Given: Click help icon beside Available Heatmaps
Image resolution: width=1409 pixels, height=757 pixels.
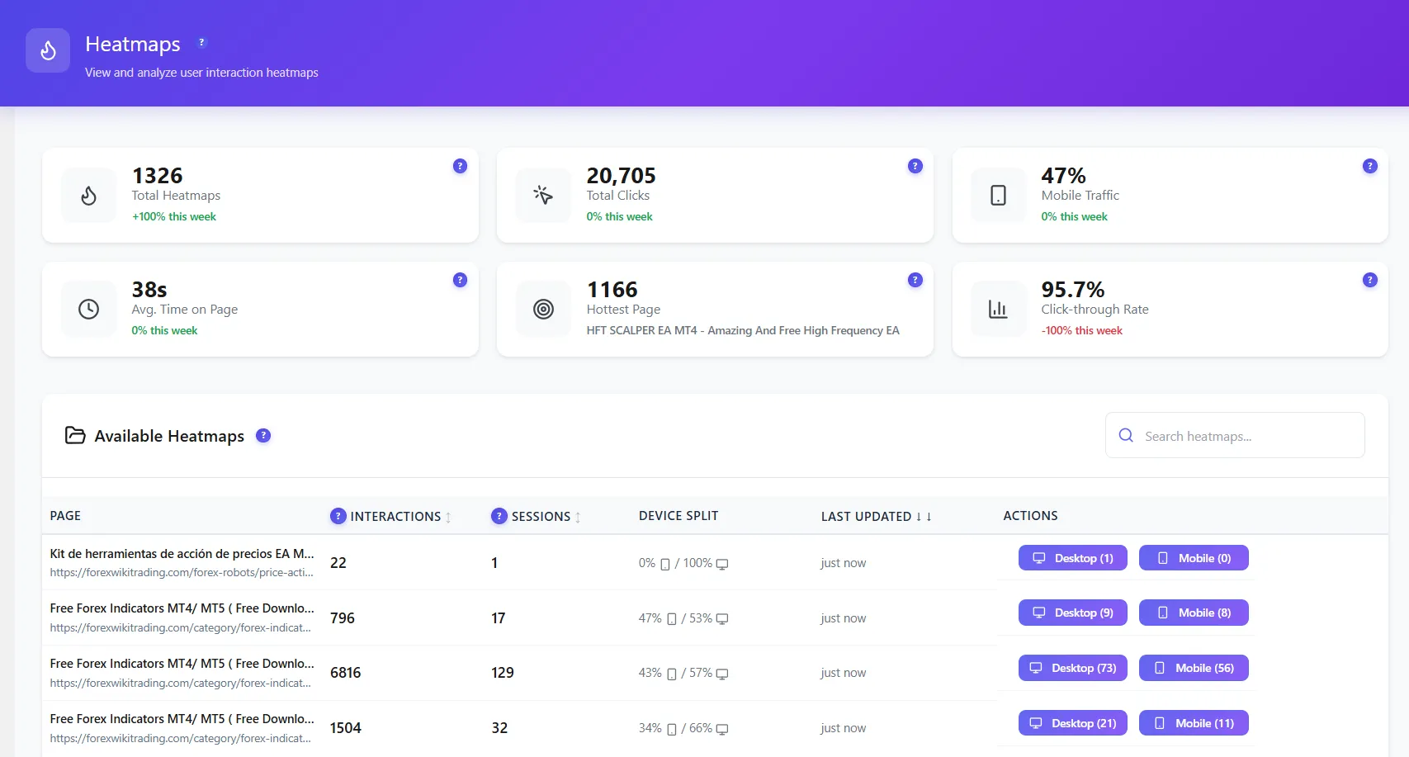Looking at the screenshot, I should [x=263, y=436].
